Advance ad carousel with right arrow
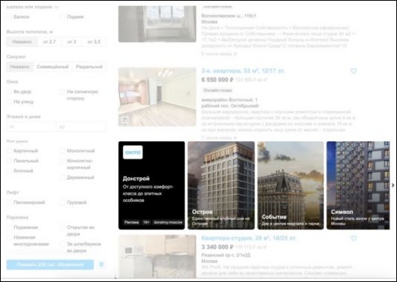Viewport: 397px width, 282px height. 393,186
